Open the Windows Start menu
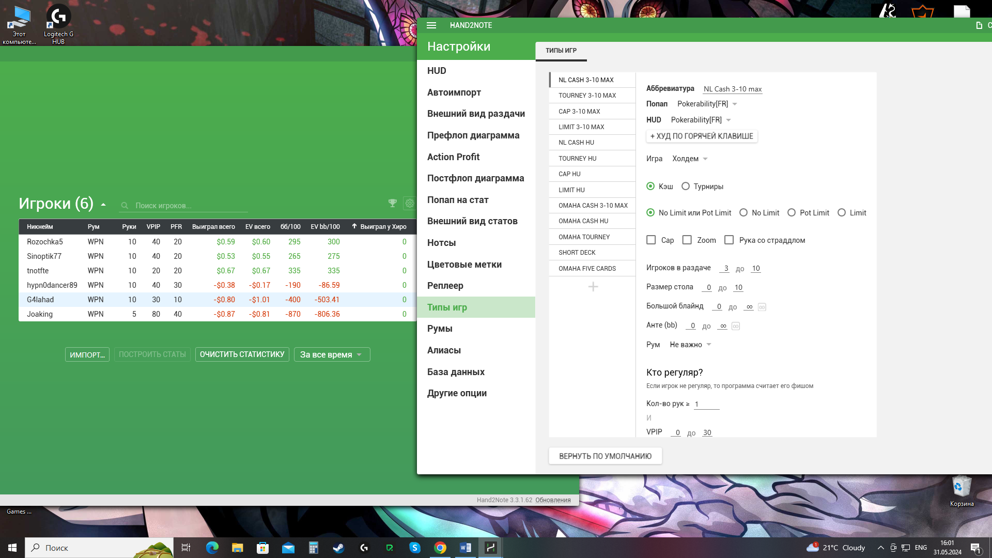Image resolution: width=992 pixels, height=558 pixels. (12, 548)
